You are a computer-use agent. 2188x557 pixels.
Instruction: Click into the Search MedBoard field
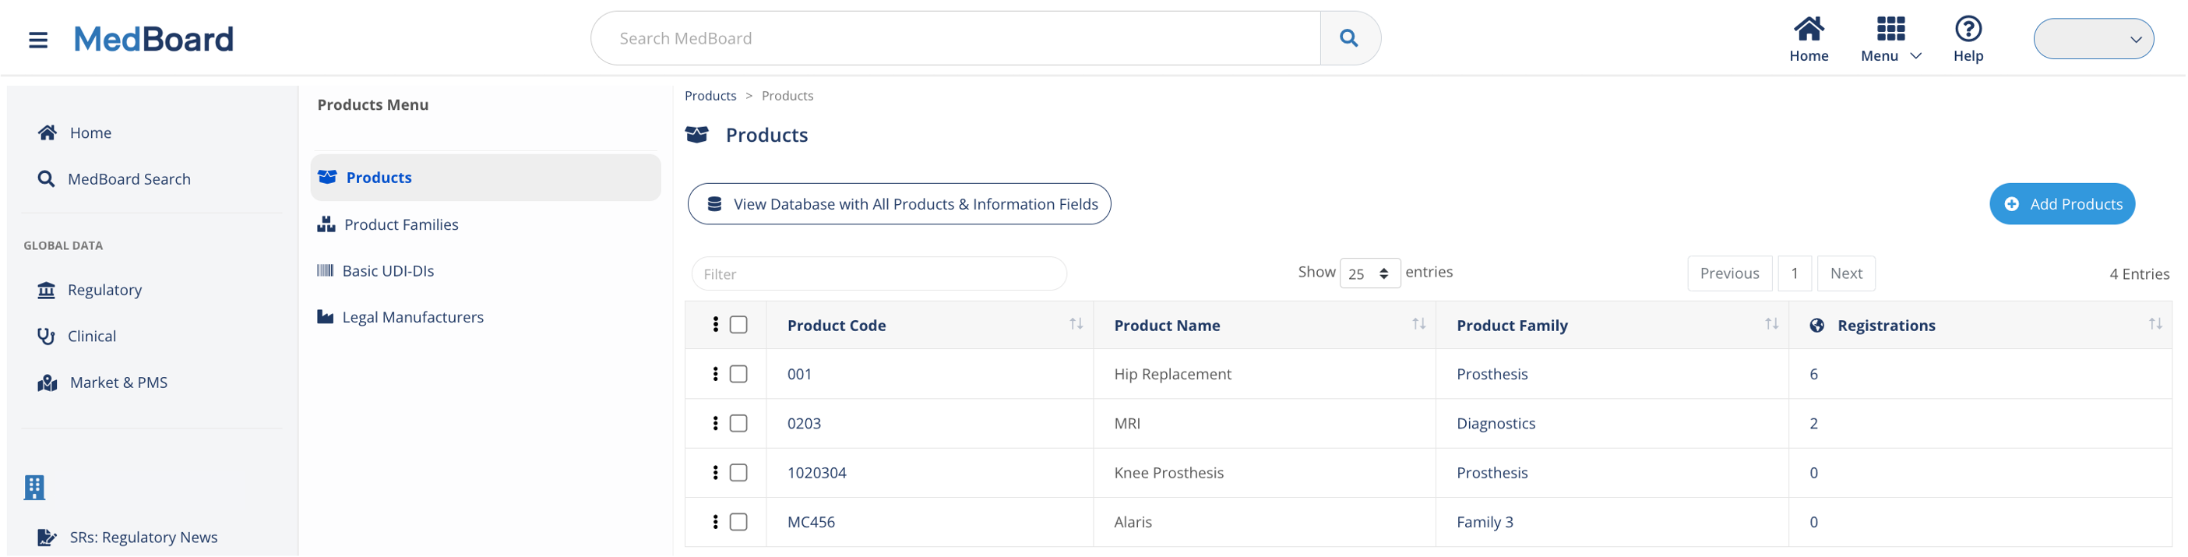click(x=957, y=38)
